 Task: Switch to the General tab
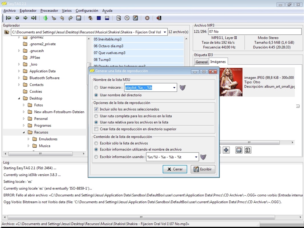point(202,62)
